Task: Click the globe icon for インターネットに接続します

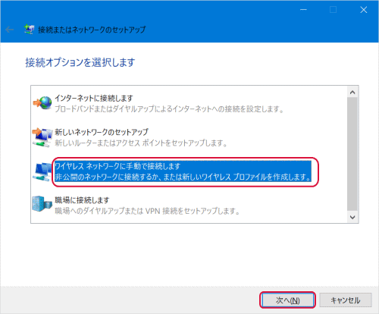Action: tap(42, 102)
